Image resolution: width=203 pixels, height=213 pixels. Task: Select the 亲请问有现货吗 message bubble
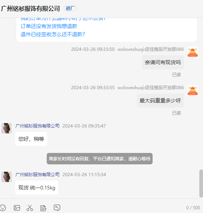163,62
